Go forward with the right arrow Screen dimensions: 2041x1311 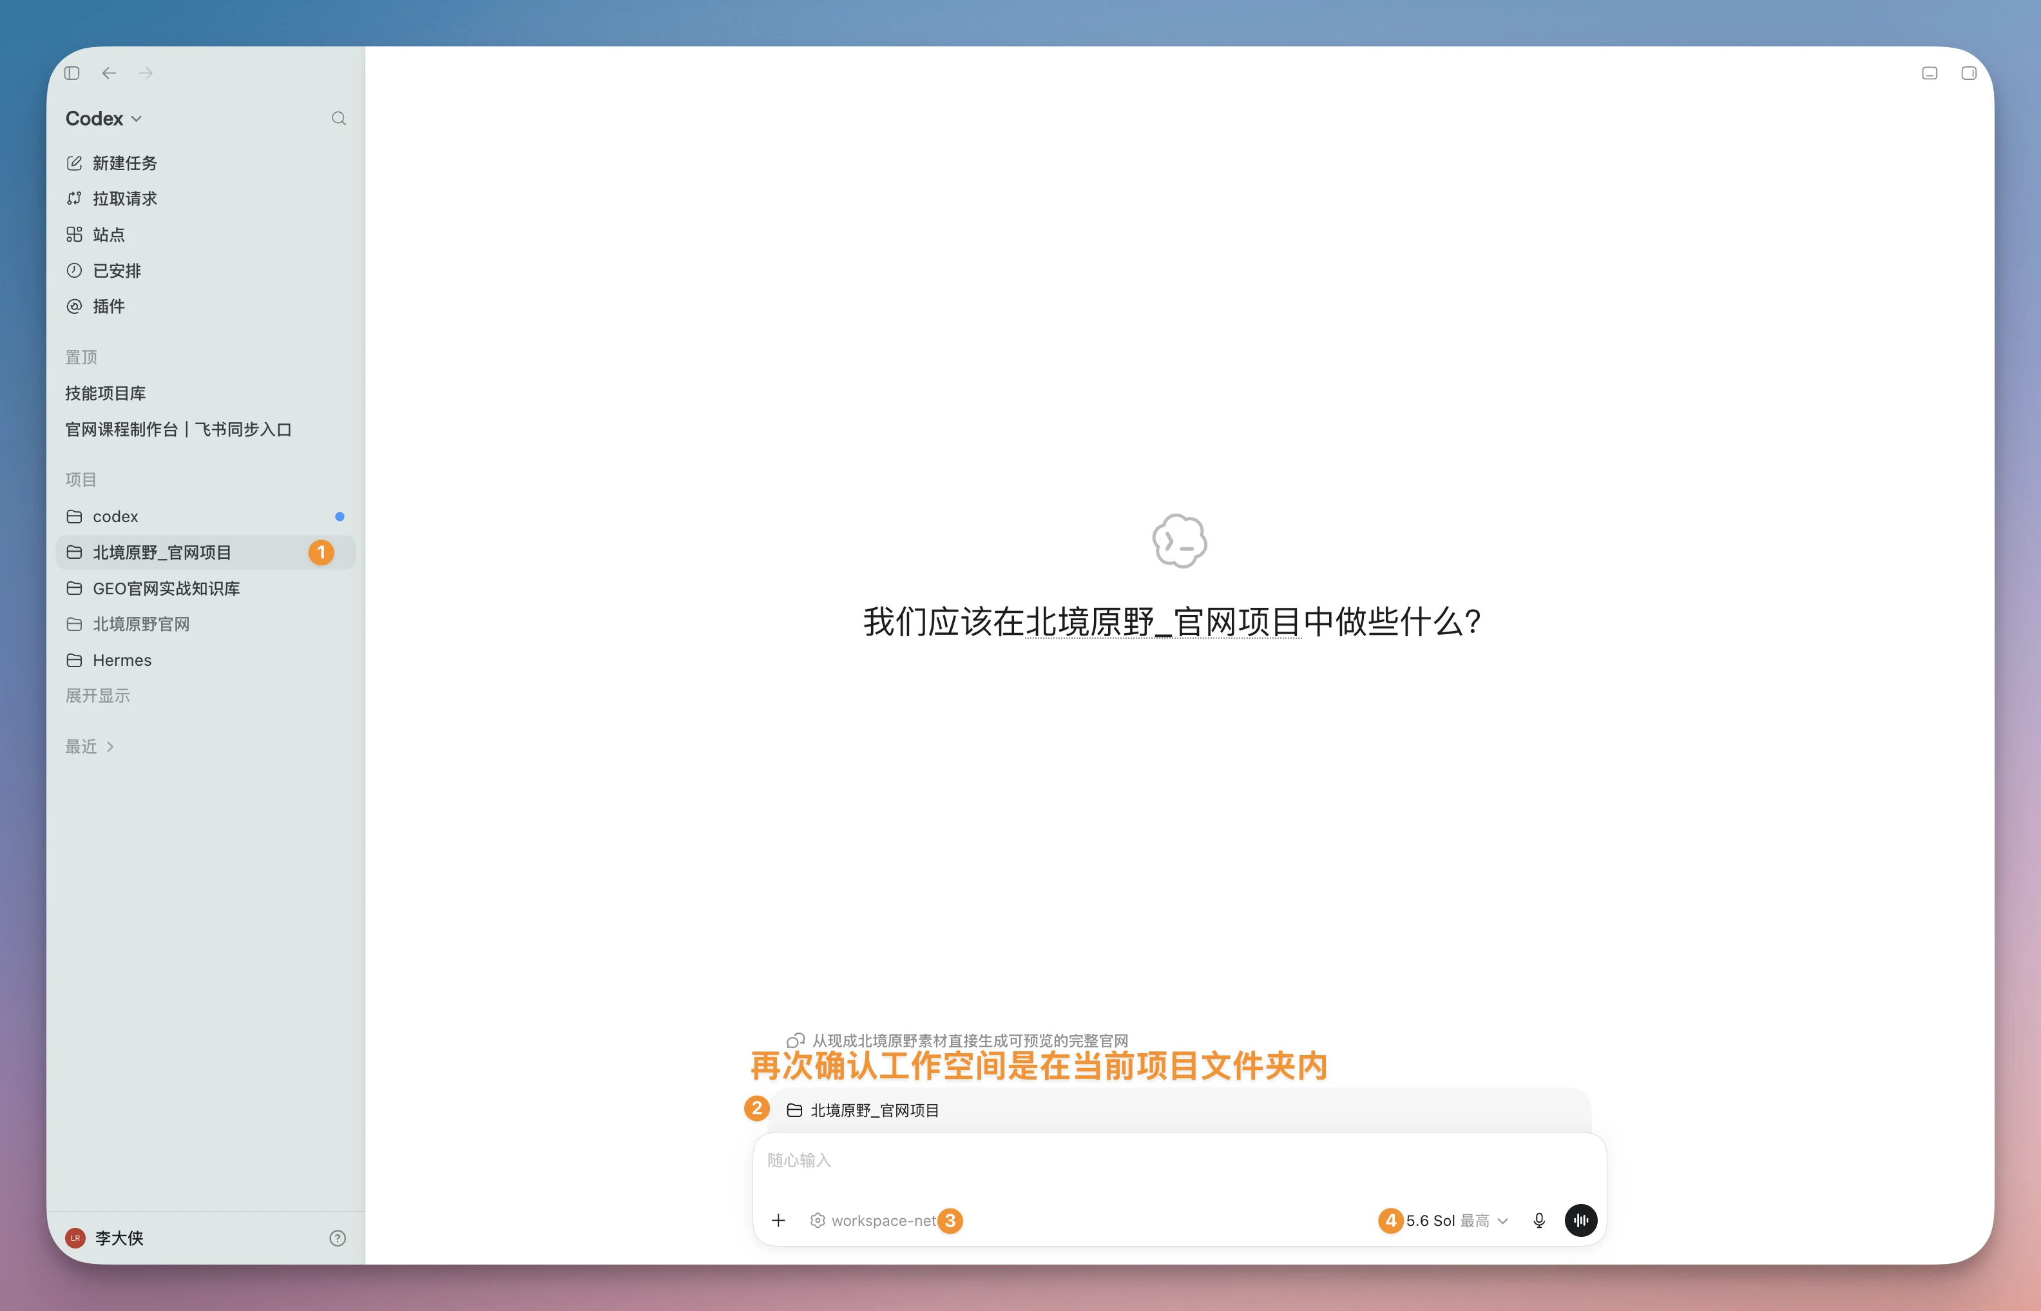click(146, 73)
